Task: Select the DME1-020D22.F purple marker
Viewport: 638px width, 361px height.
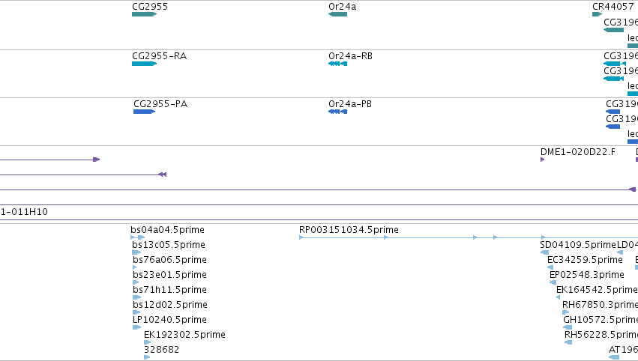Action: click(x=542, y=160)
